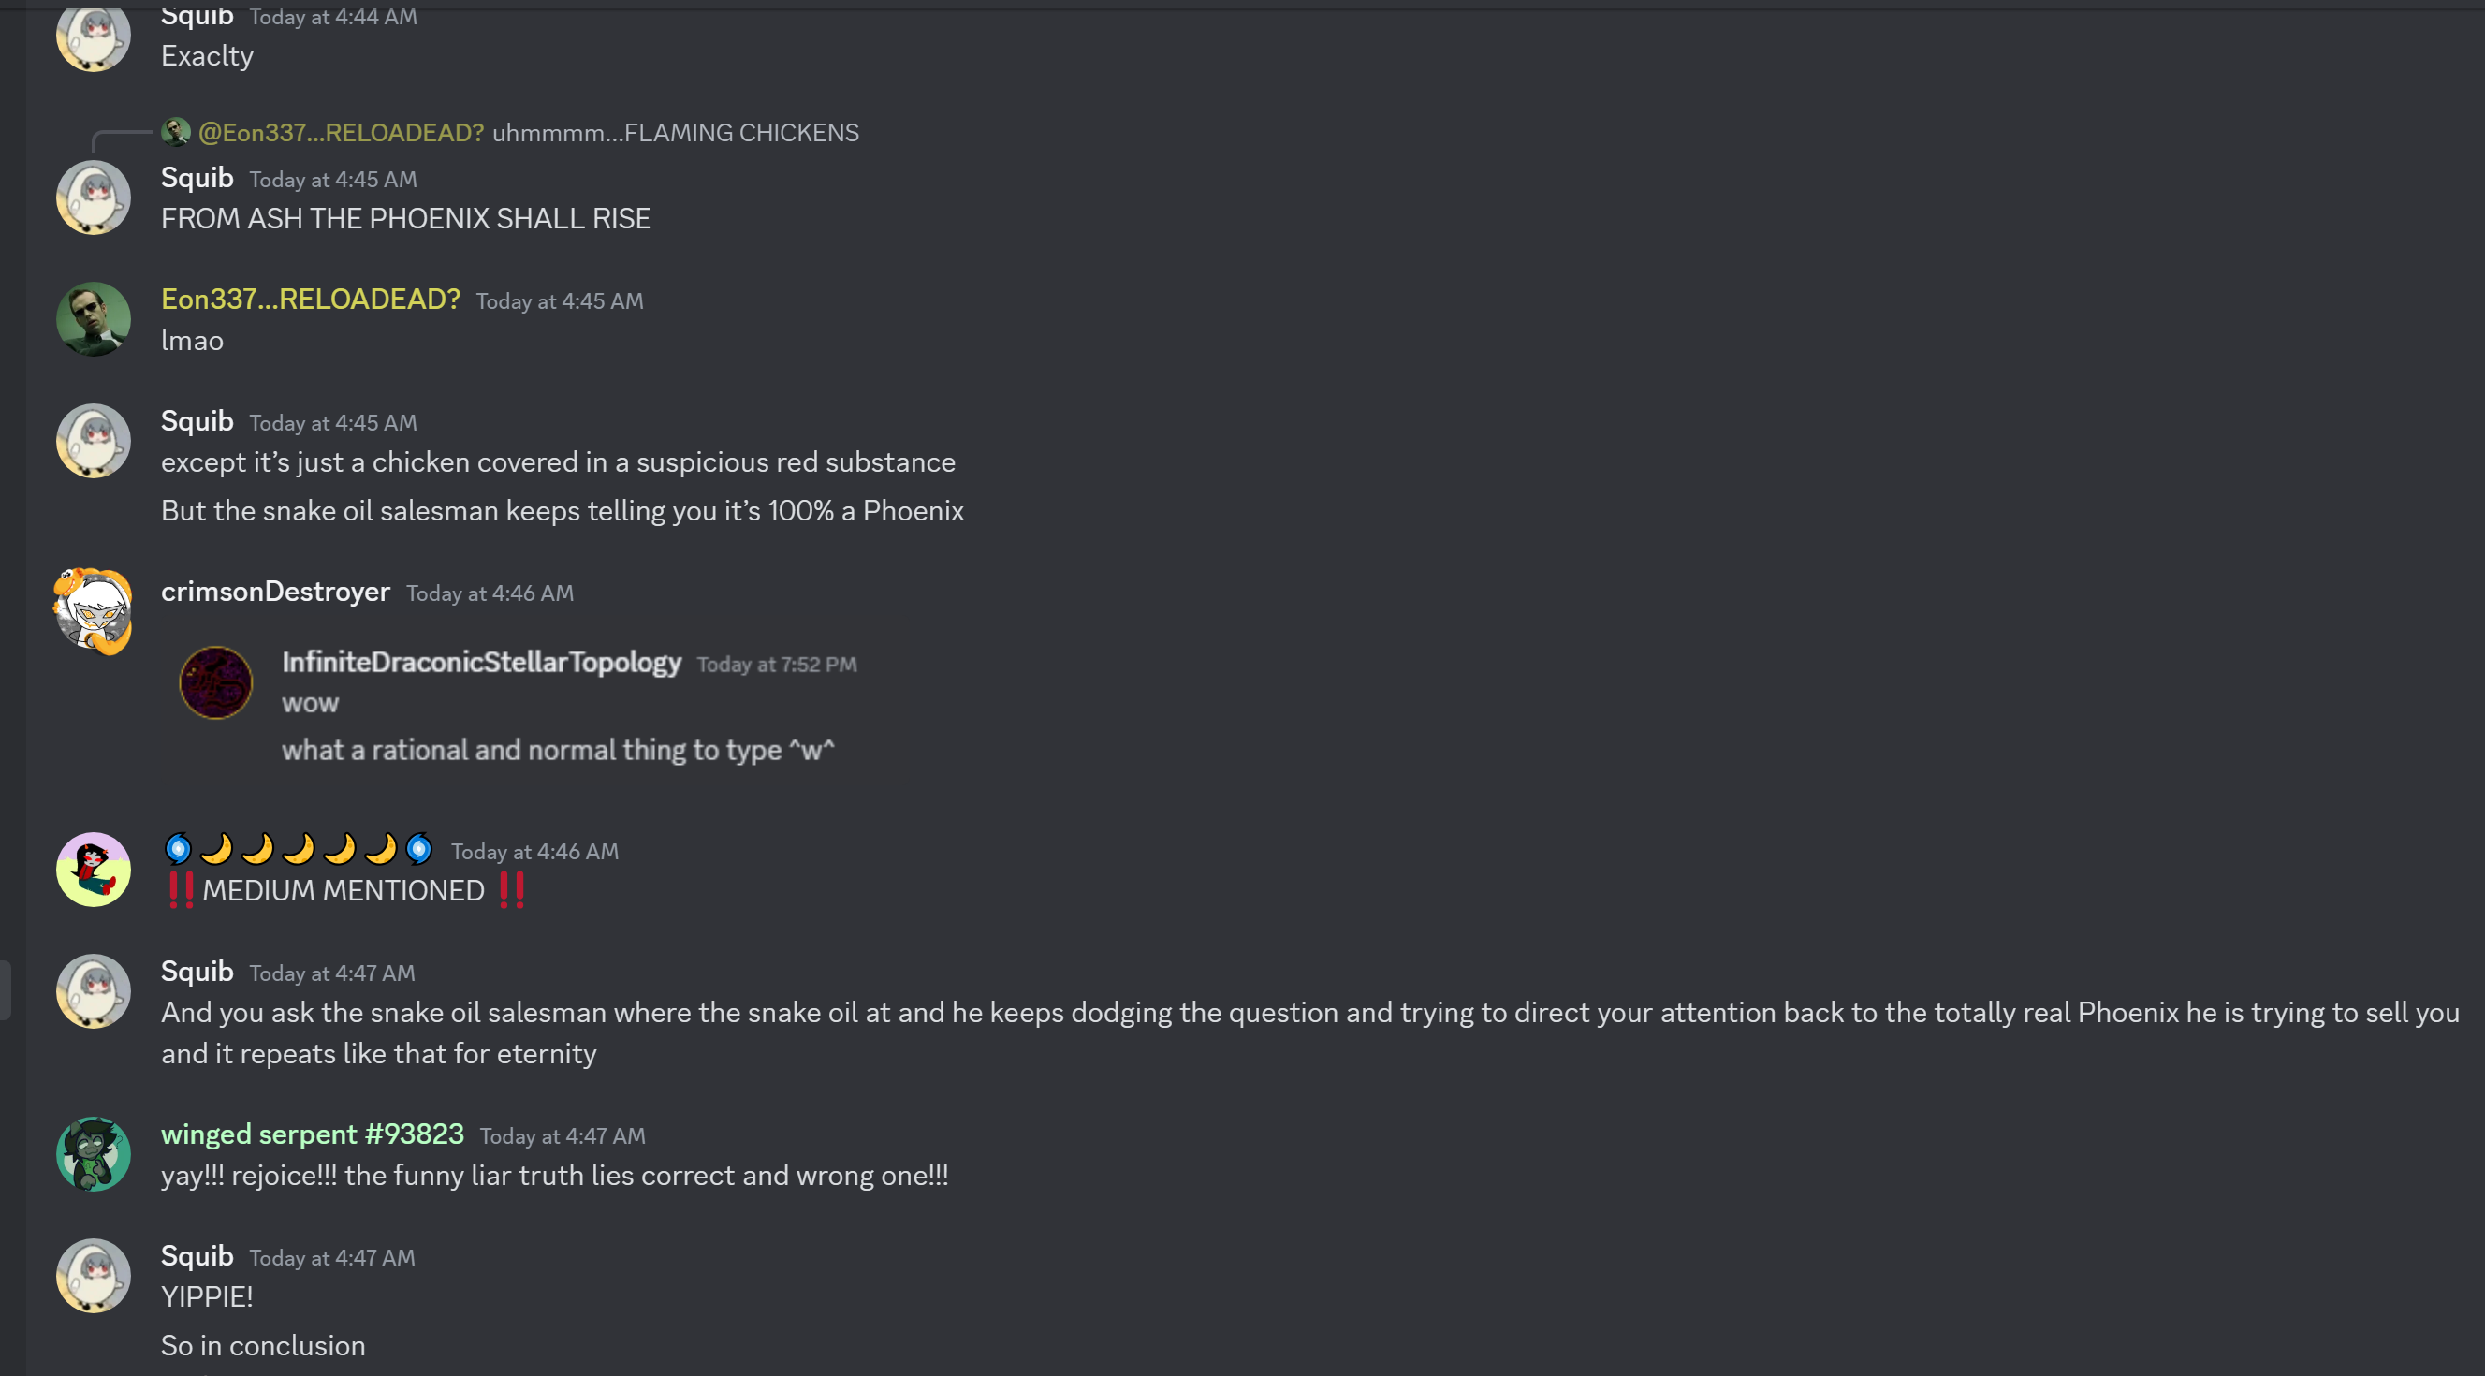Click avatar of the moon-emoji-named user
2485x1376 pixels.
pyautogui.click(x=93, y=870)
